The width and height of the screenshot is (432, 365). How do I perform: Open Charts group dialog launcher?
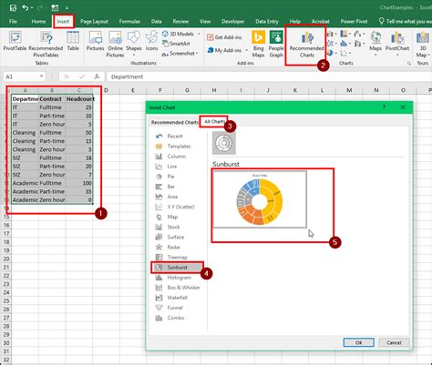pos(409,63)
